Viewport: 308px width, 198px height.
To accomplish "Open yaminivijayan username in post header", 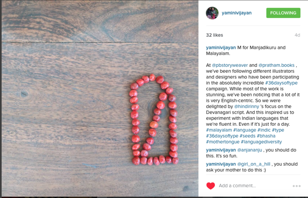I will tap(236, 13).
